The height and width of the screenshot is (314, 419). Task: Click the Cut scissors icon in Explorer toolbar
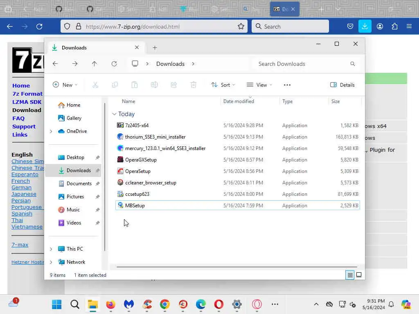point(95,85)
